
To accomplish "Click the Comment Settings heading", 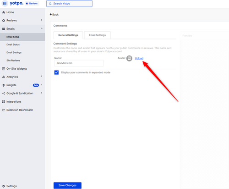I will click(65, 44).
